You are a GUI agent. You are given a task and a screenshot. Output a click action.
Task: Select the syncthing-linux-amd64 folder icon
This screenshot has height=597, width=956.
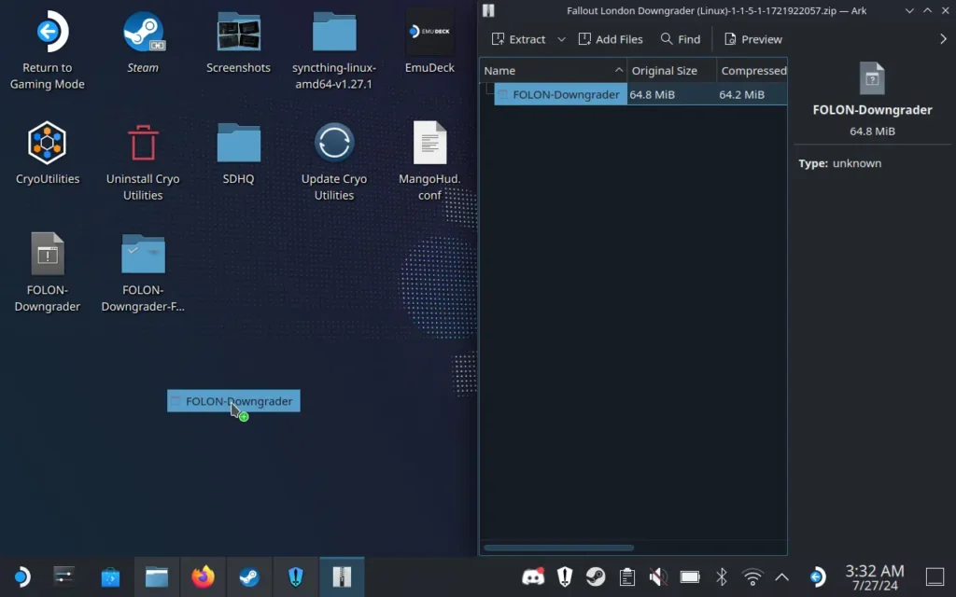tap(334, 50)
